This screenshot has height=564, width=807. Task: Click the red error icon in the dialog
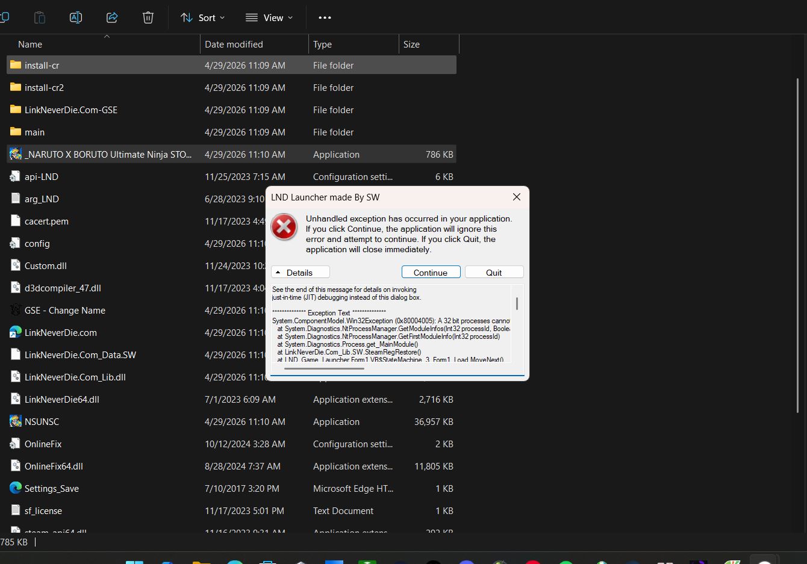pyautogui.click(x=284, y=227)
